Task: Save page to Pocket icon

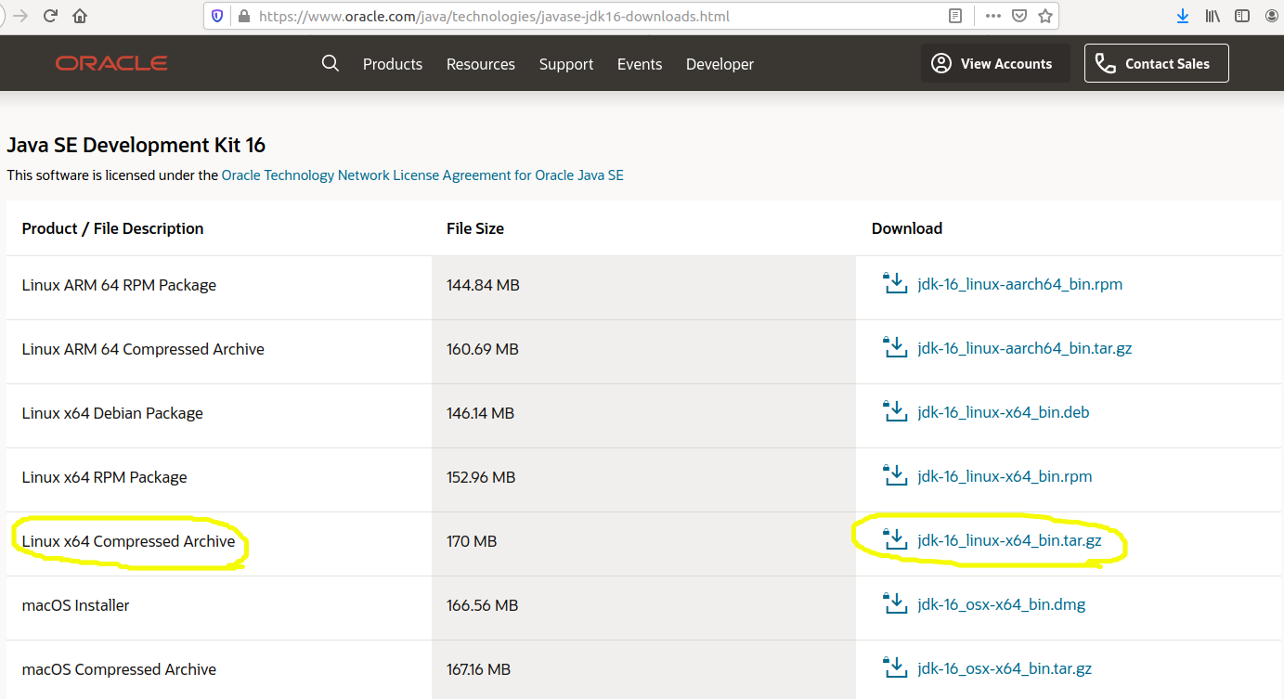Action: pyautogui.click(x=1019, y=16)
